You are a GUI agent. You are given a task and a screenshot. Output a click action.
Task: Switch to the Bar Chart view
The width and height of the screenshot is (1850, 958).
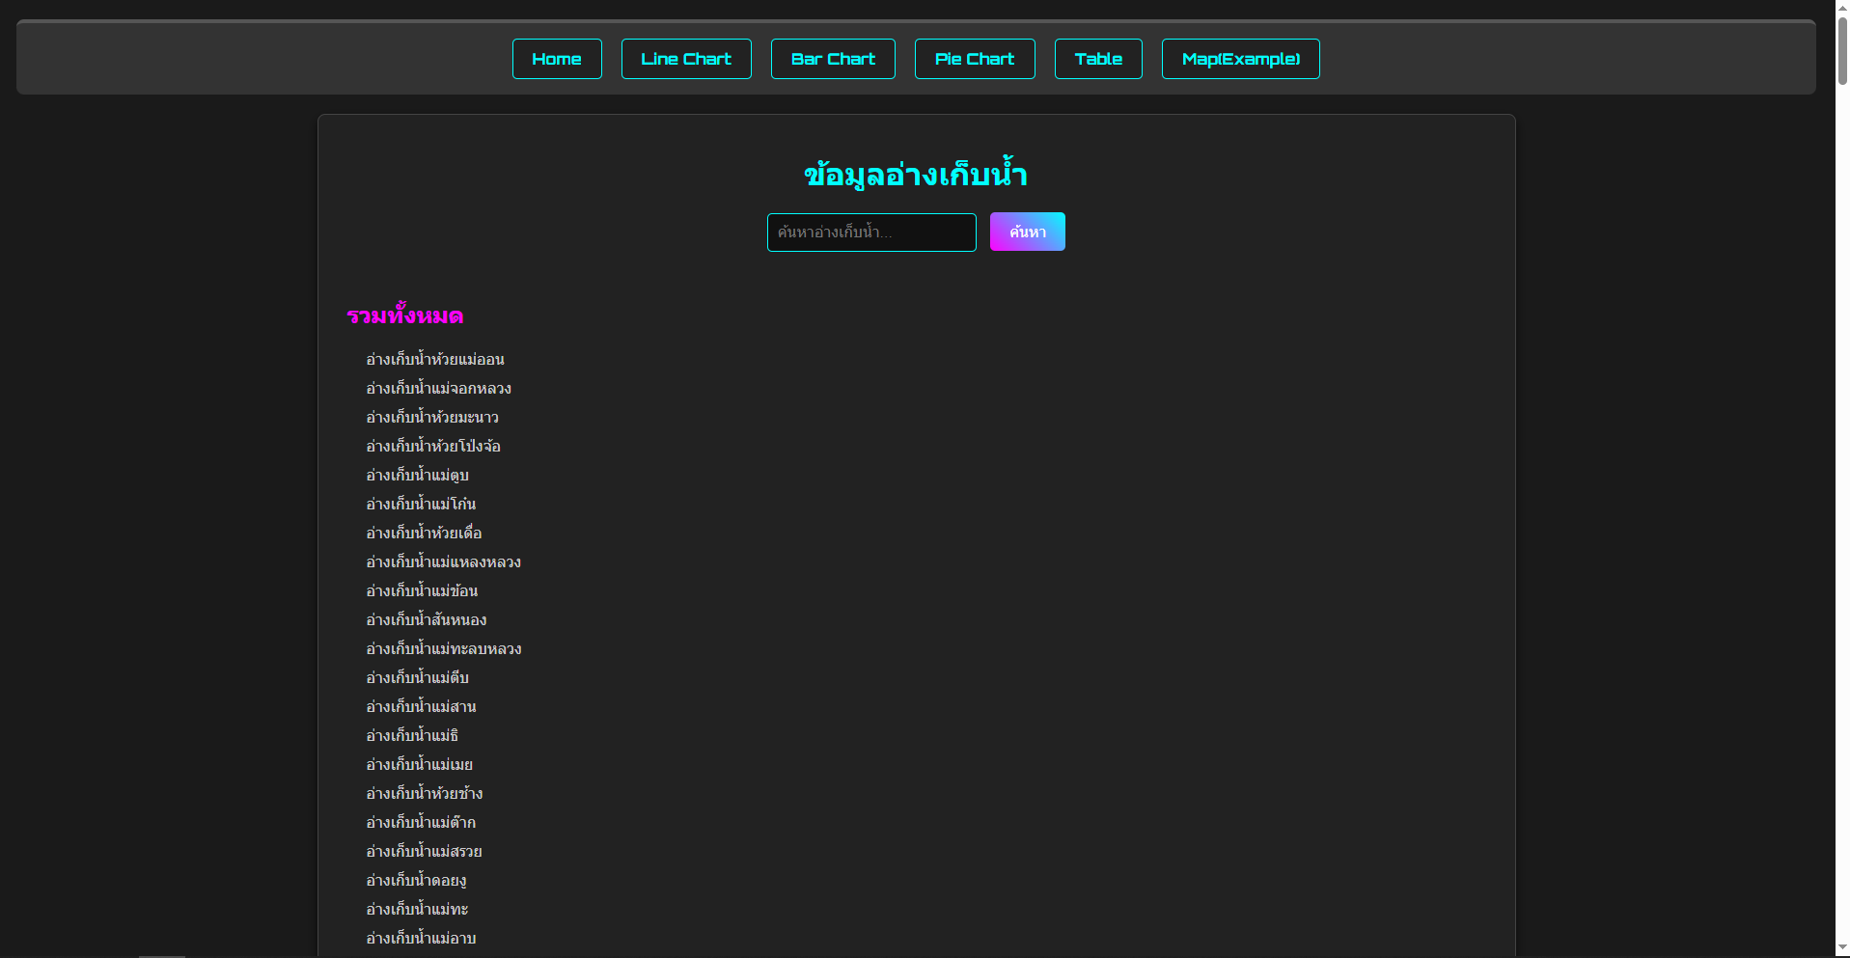click(x=832, y=59)
